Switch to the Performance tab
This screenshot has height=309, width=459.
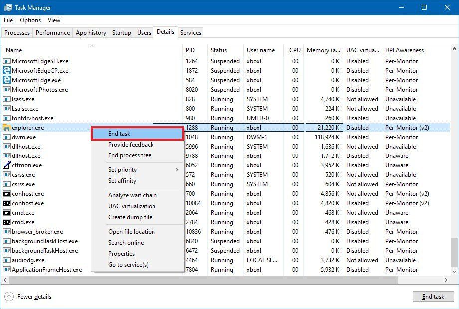52,32
